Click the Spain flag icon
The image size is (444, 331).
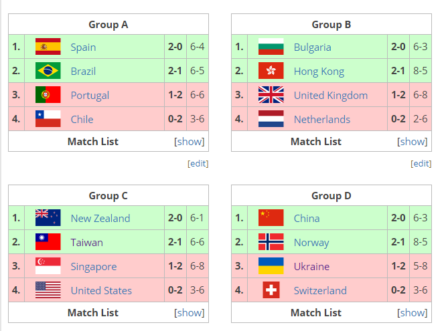pos(48,47)
